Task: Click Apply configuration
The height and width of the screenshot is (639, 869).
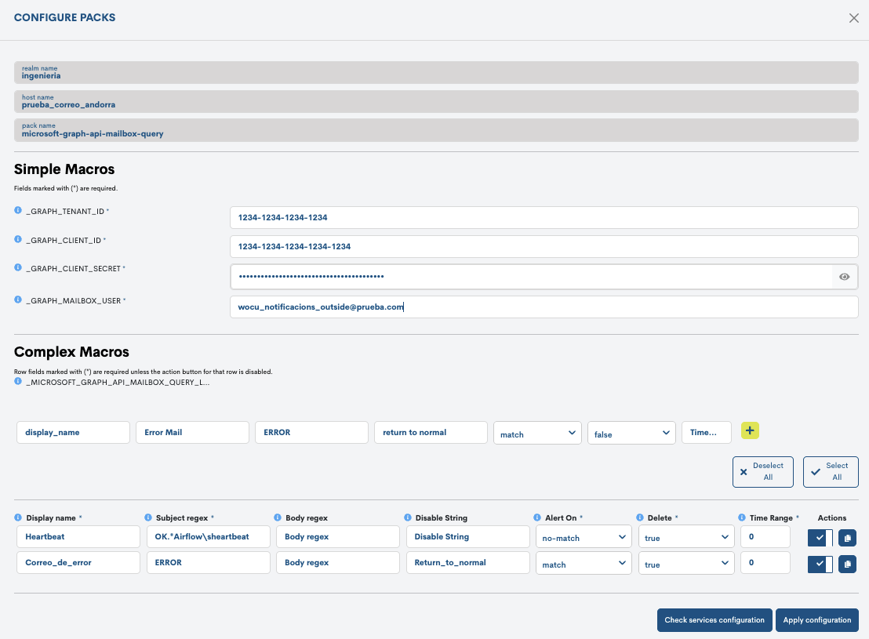Action: tap(817, 620)
